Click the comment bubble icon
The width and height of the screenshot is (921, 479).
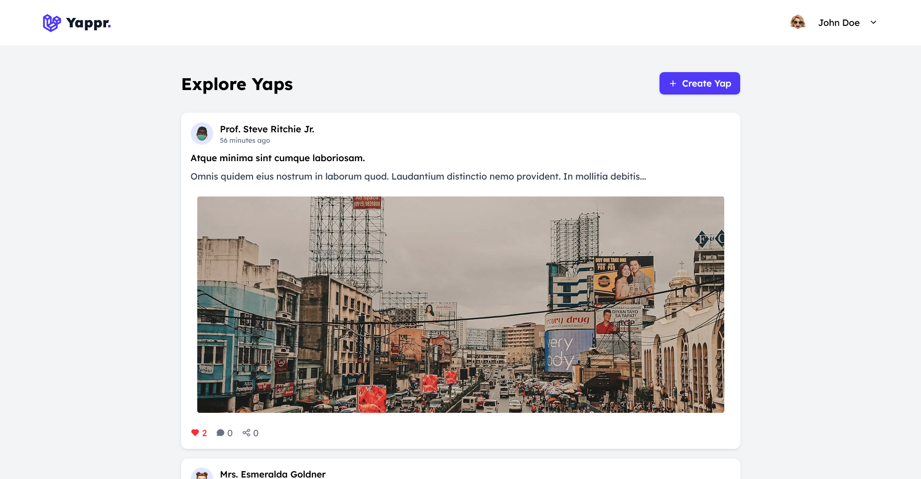pos(220,433)
